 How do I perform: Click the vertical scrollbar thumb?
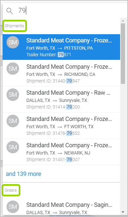click(123, 54)
